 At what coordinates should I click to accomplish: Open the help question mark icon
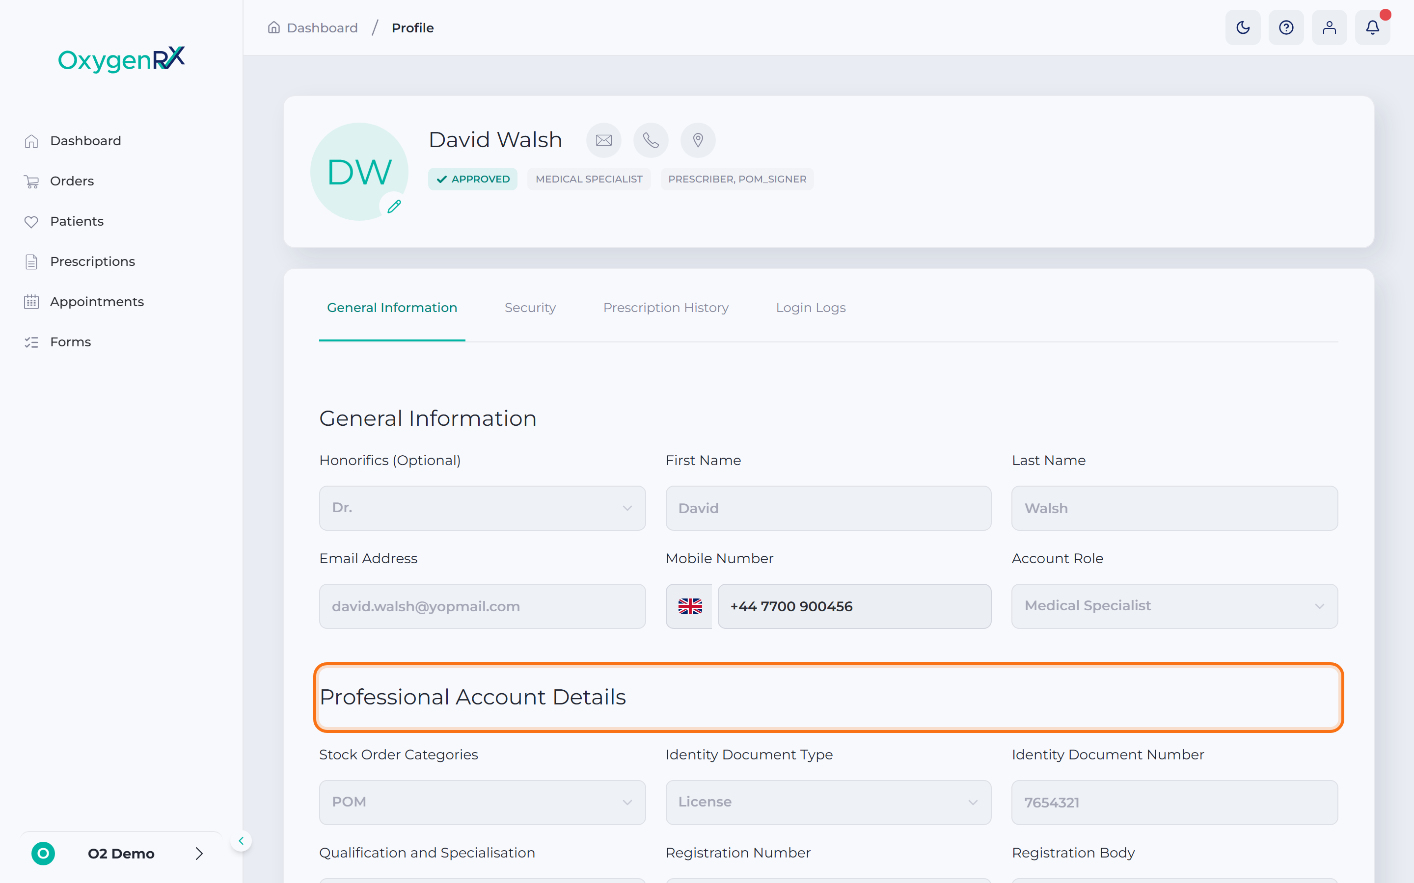[1286, 27]
